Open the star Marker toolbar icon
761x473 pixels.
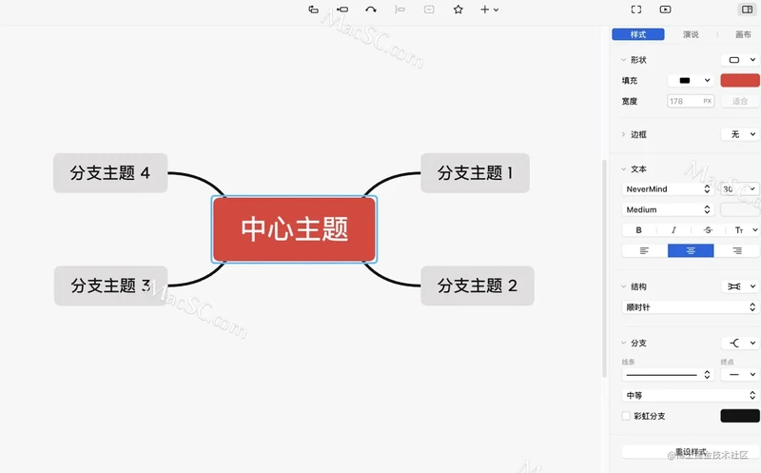[459, 10]
